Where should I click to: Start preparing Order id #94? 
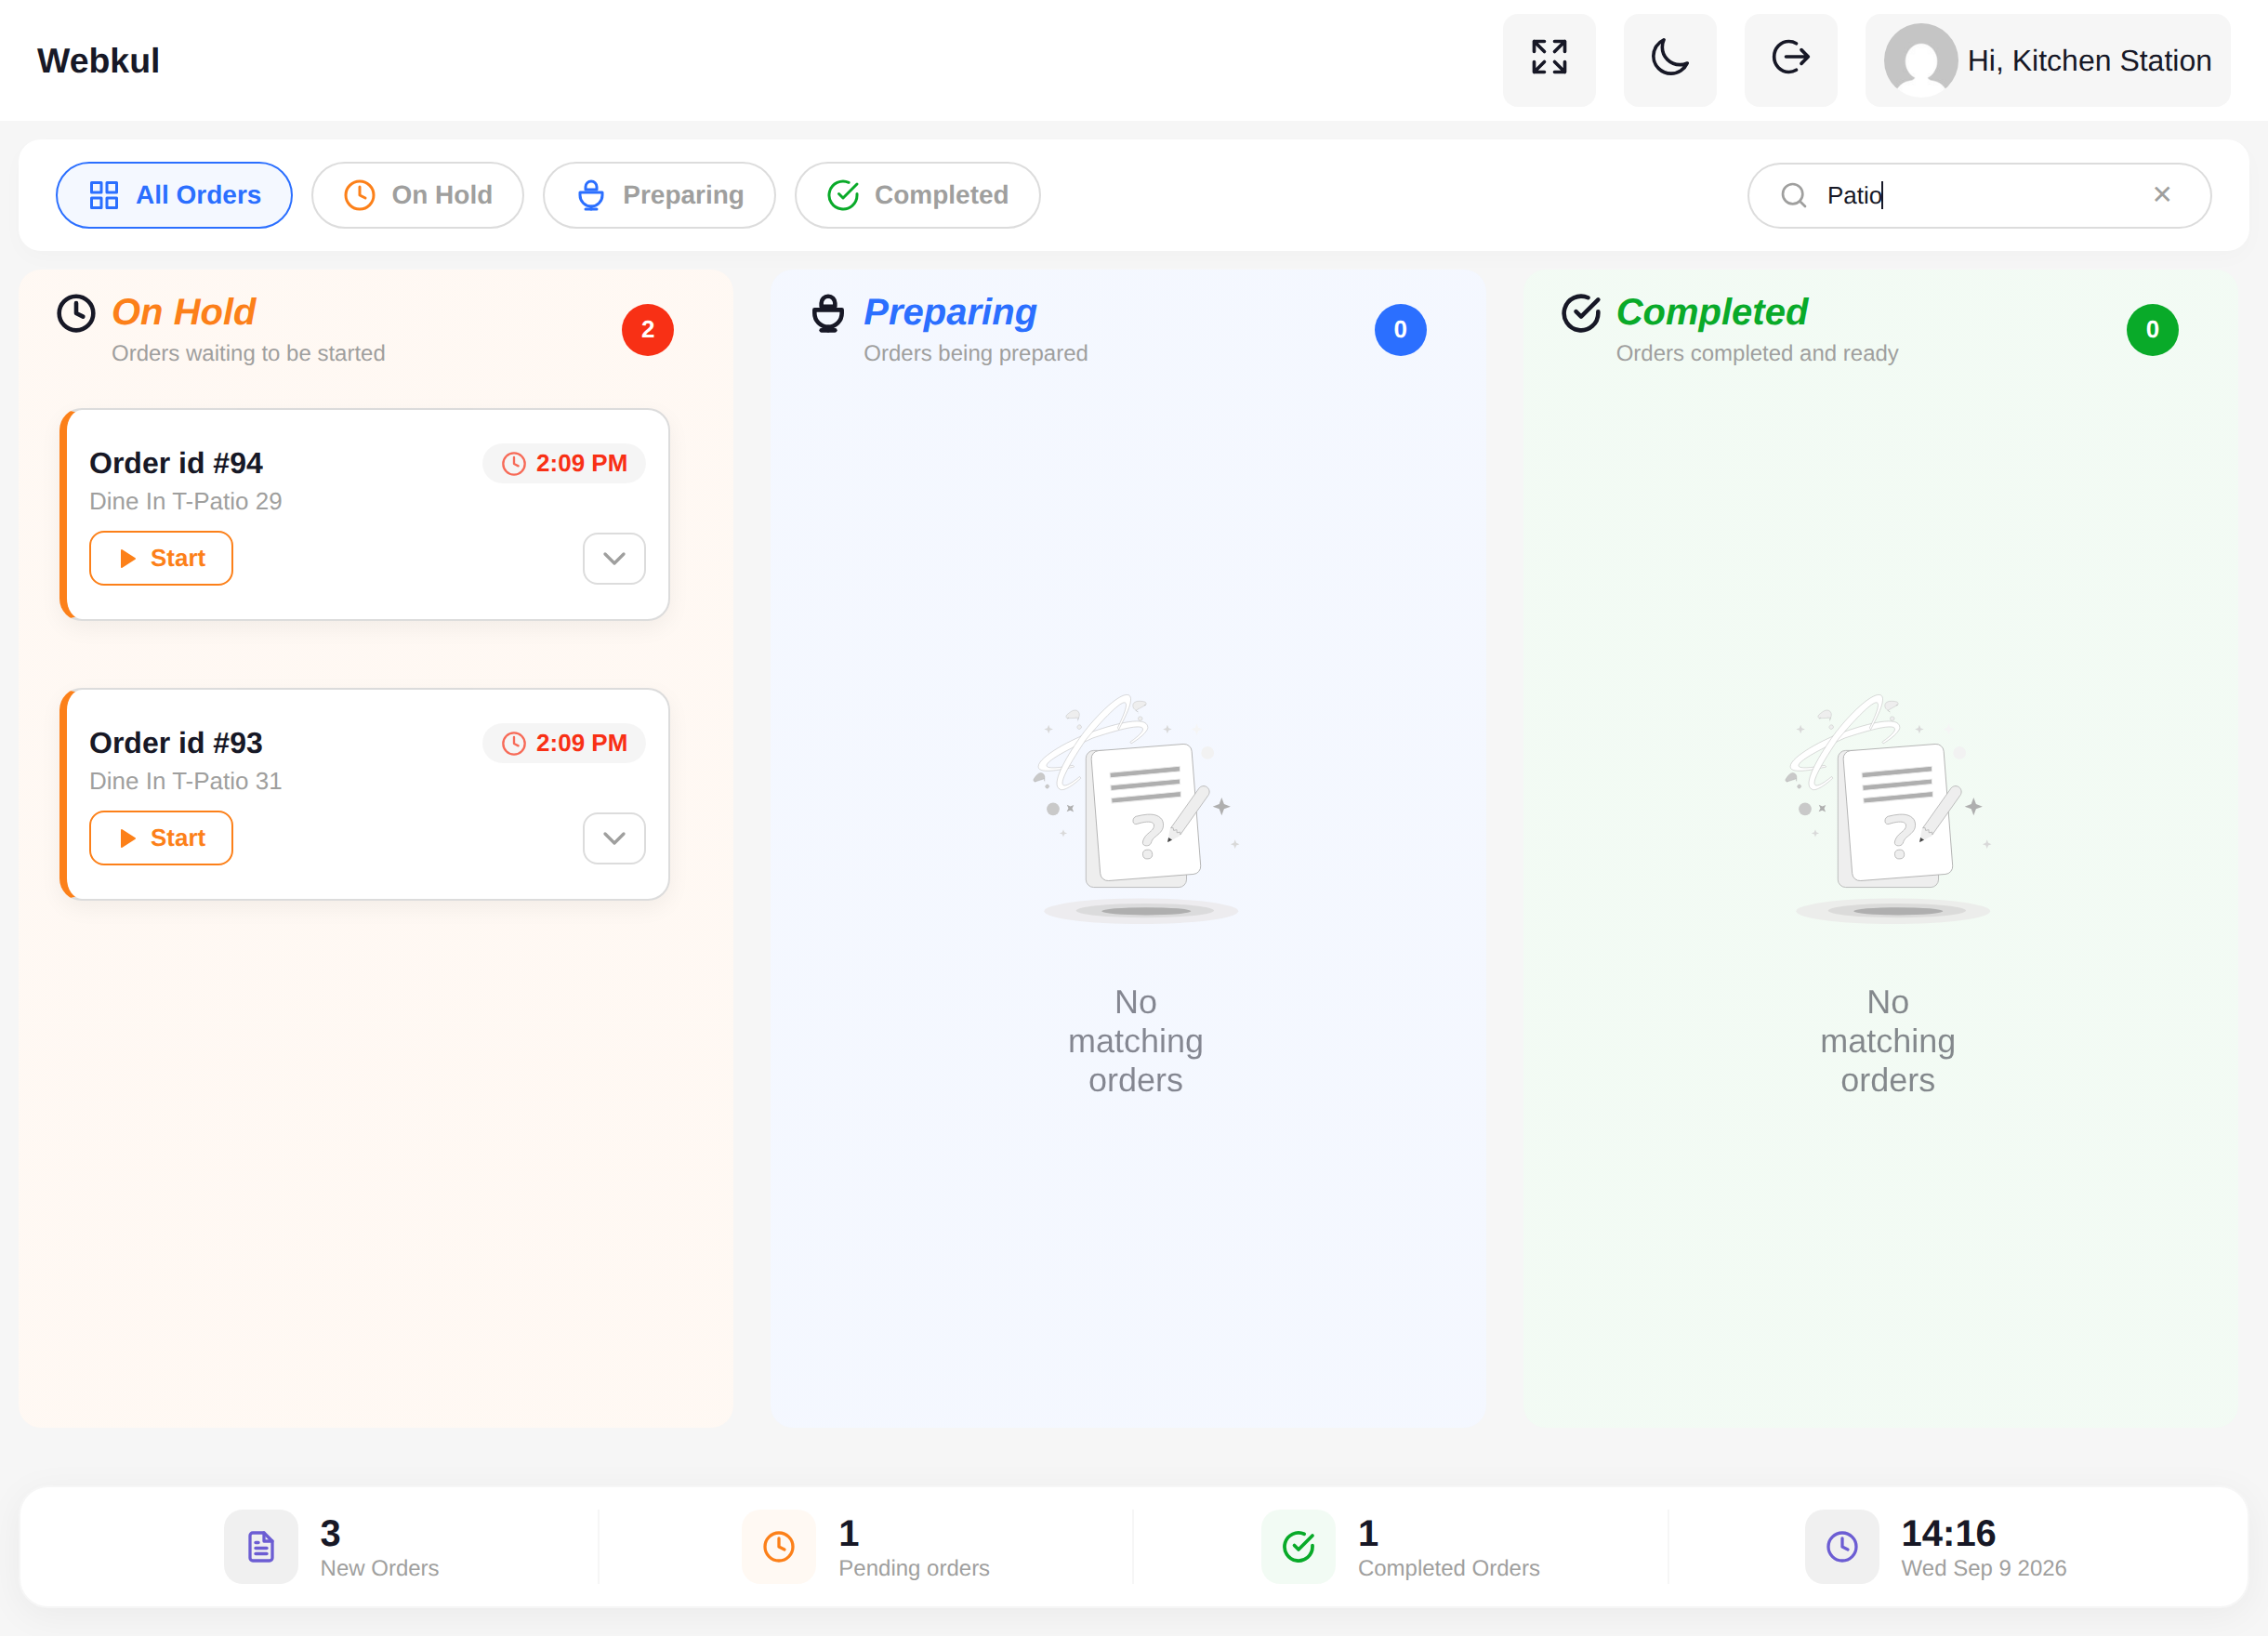tap(161, 558)
